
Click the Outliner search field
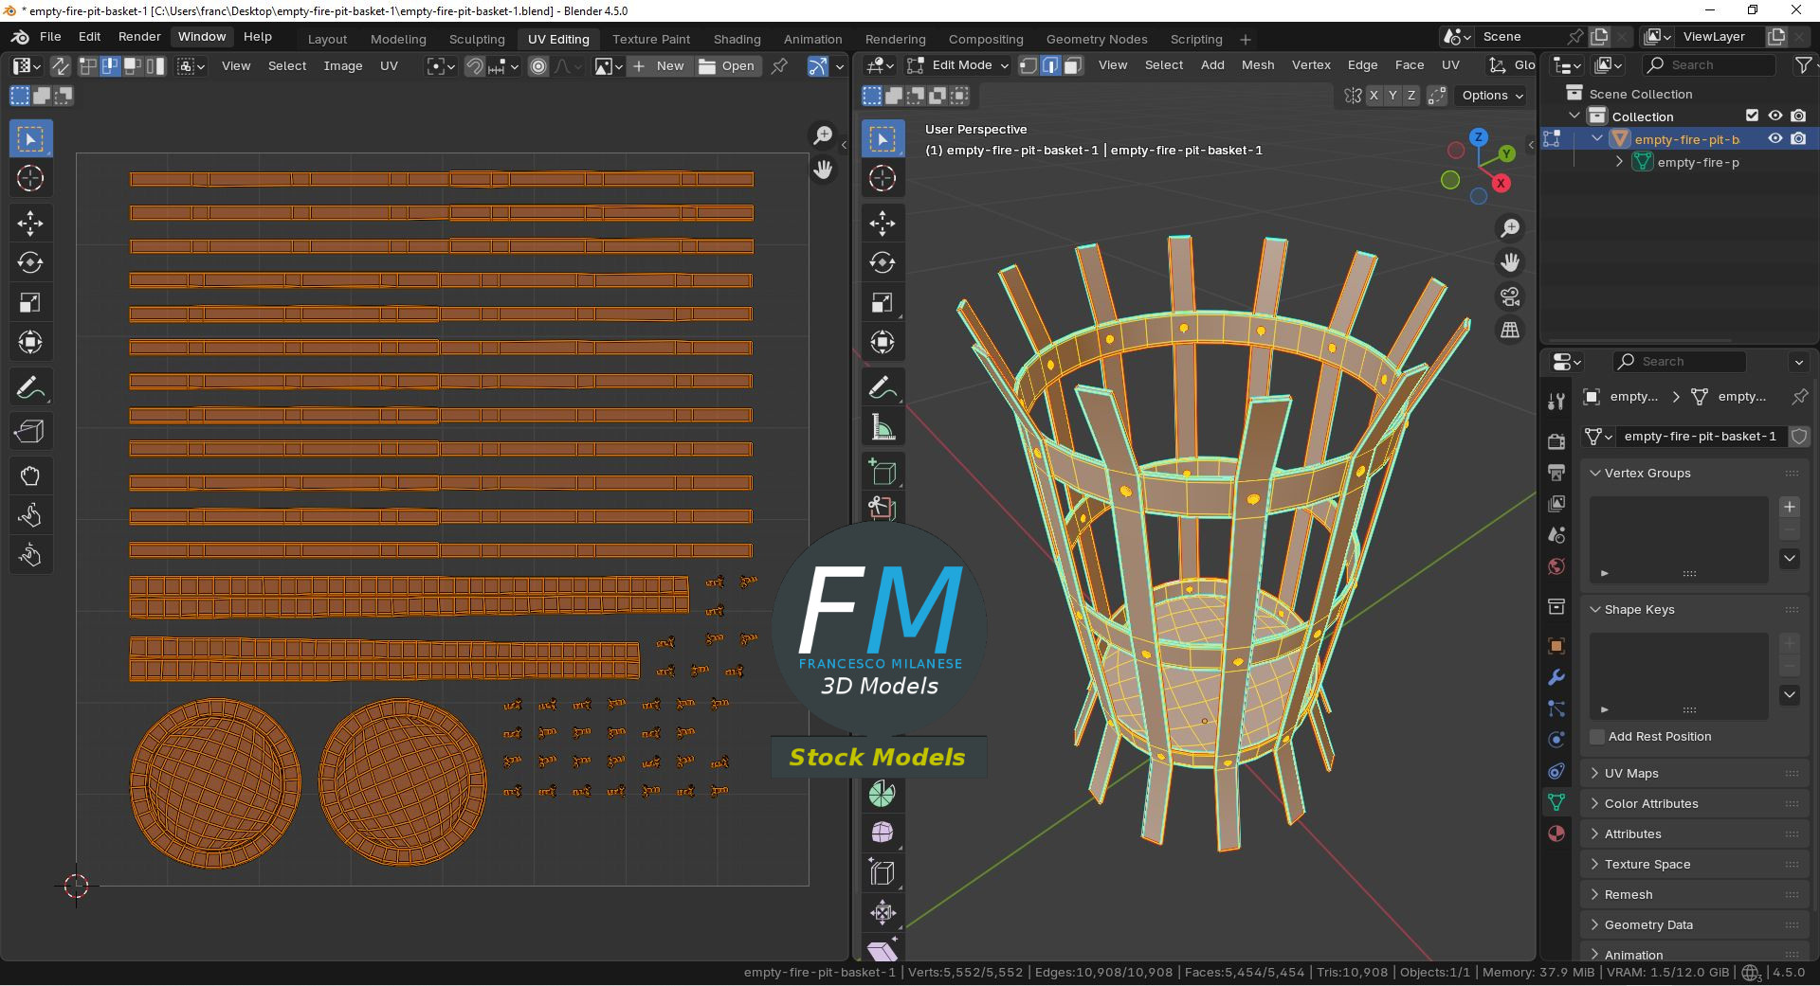[x=1709, y=65]
